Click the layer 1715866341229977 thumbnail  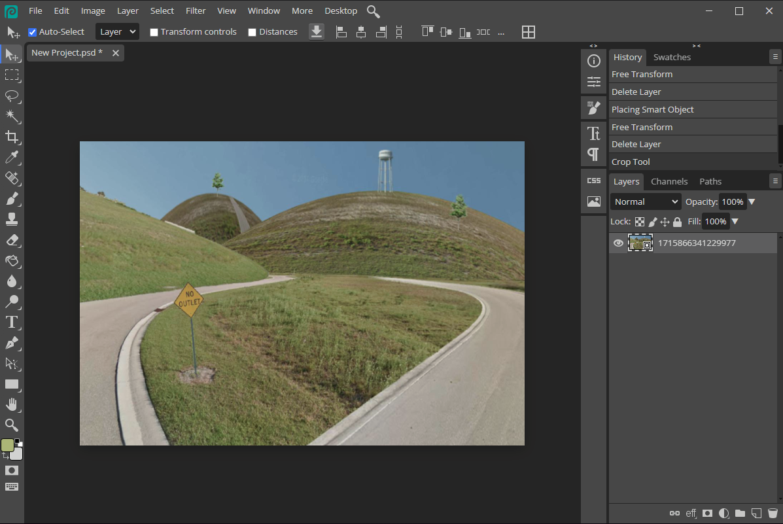point(640,243)
